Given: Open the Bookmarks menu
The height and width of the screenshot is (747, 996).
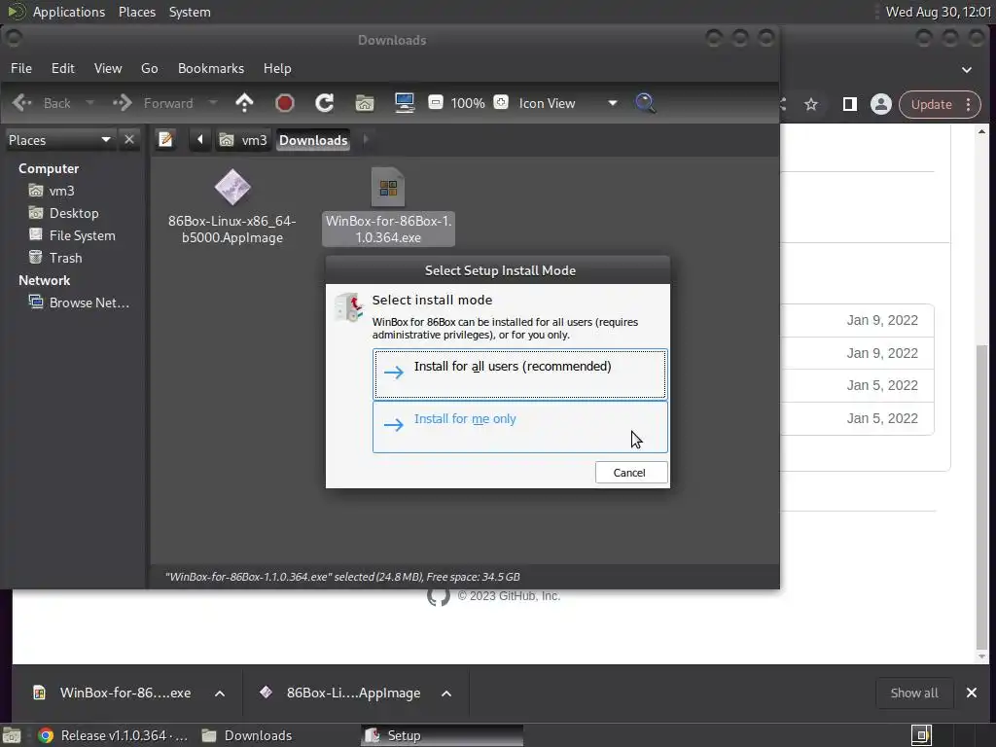Looking at the screenshot, I should click(x=211, y=68).
